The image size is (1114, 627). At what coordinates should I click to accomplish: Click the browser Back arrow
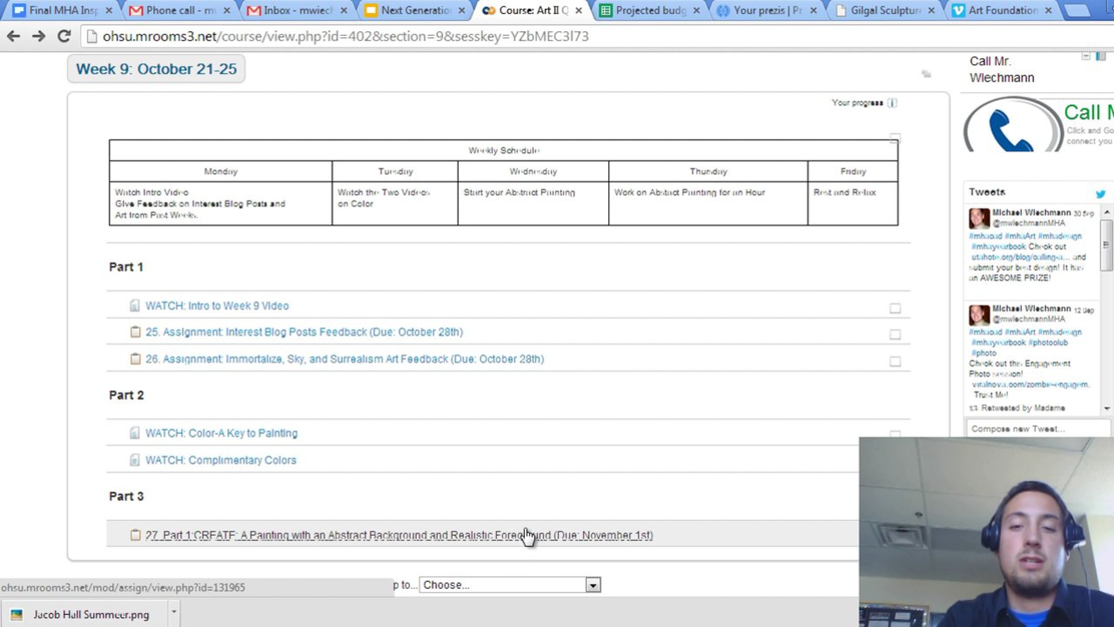[x=13, y=36]
